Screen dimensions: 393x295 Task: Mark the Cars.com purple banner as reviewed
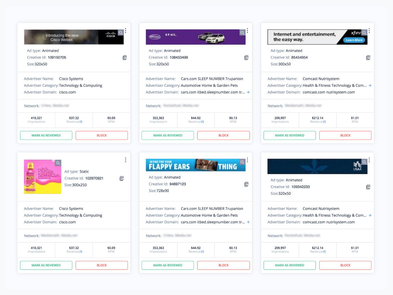click(x=168, y=135)
